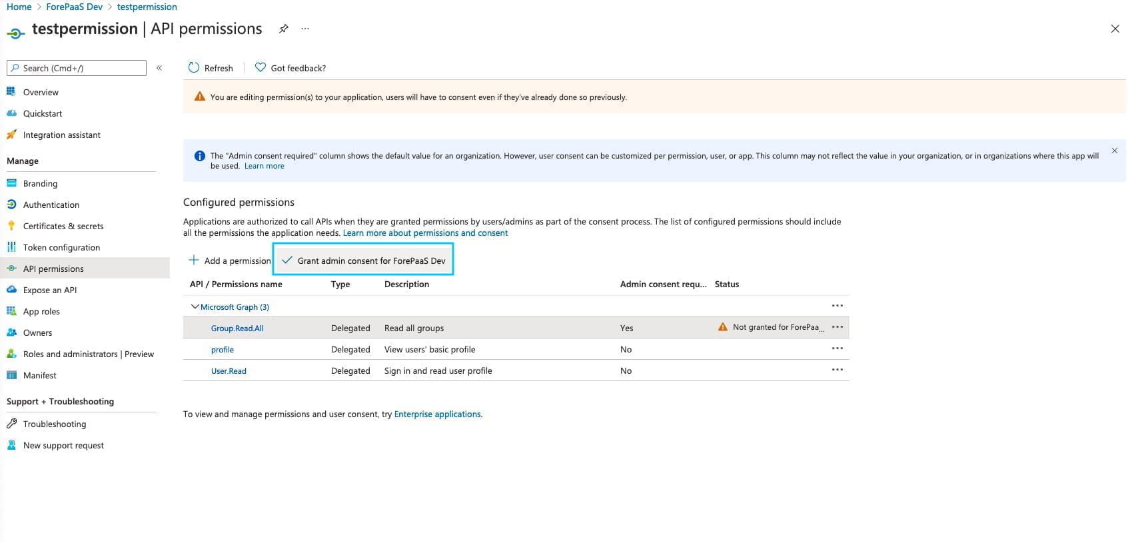
Task: Open Overview in the sidebar menu
Action: 41,92
